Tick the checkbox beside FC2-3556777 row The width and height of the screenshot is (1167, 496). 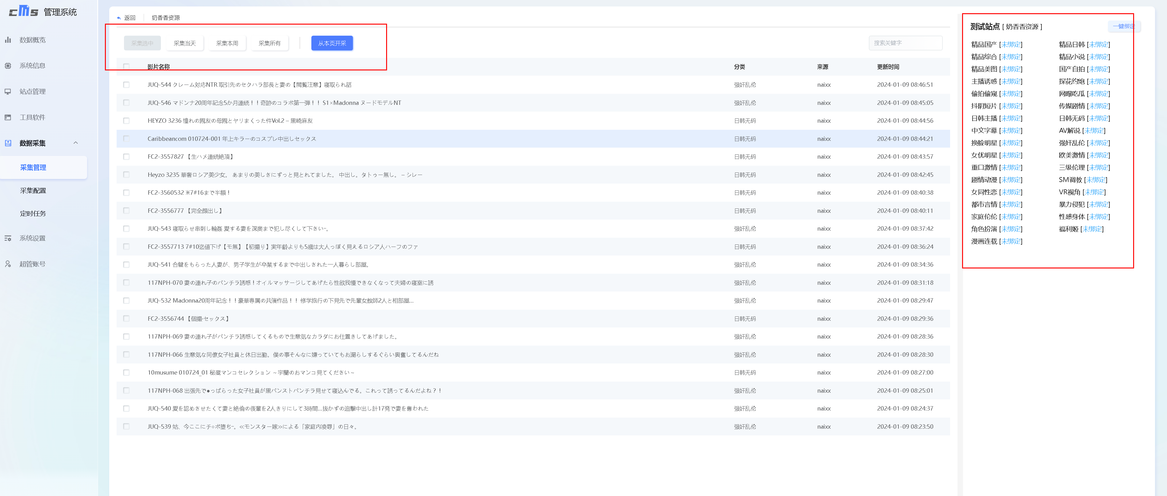126,211
